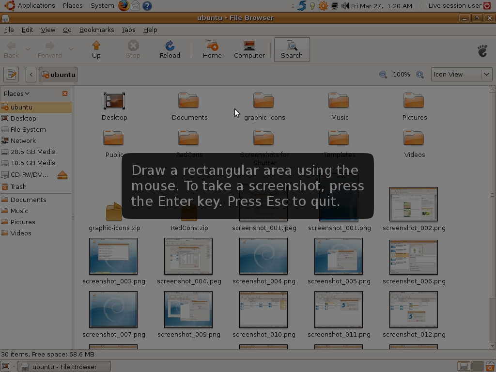Toggle the Search button in toolbar
Viewport: 496px width, 372px height.
tap(292, 50)
